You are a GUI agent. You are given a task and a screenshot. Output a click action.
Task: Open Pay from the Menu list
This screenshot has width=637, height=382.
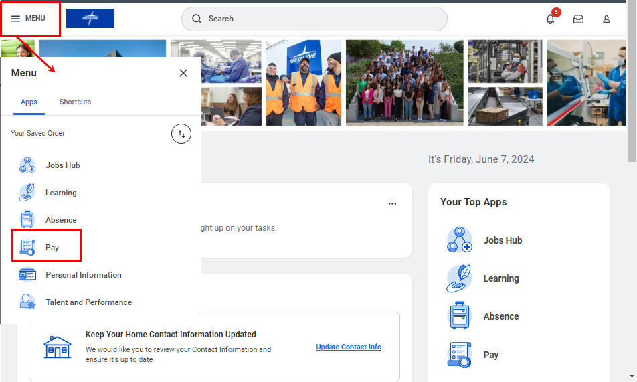pyautogui.click(x=52, y=248)
